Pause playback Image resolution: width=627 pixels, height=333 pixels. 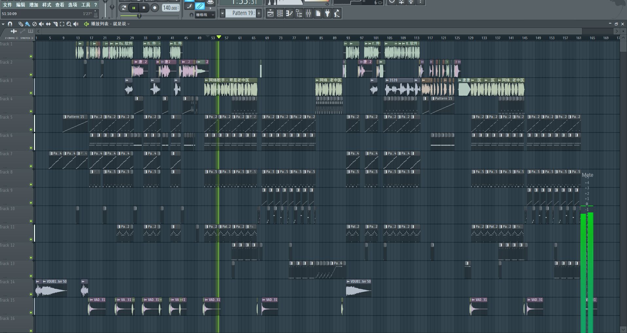134,8
